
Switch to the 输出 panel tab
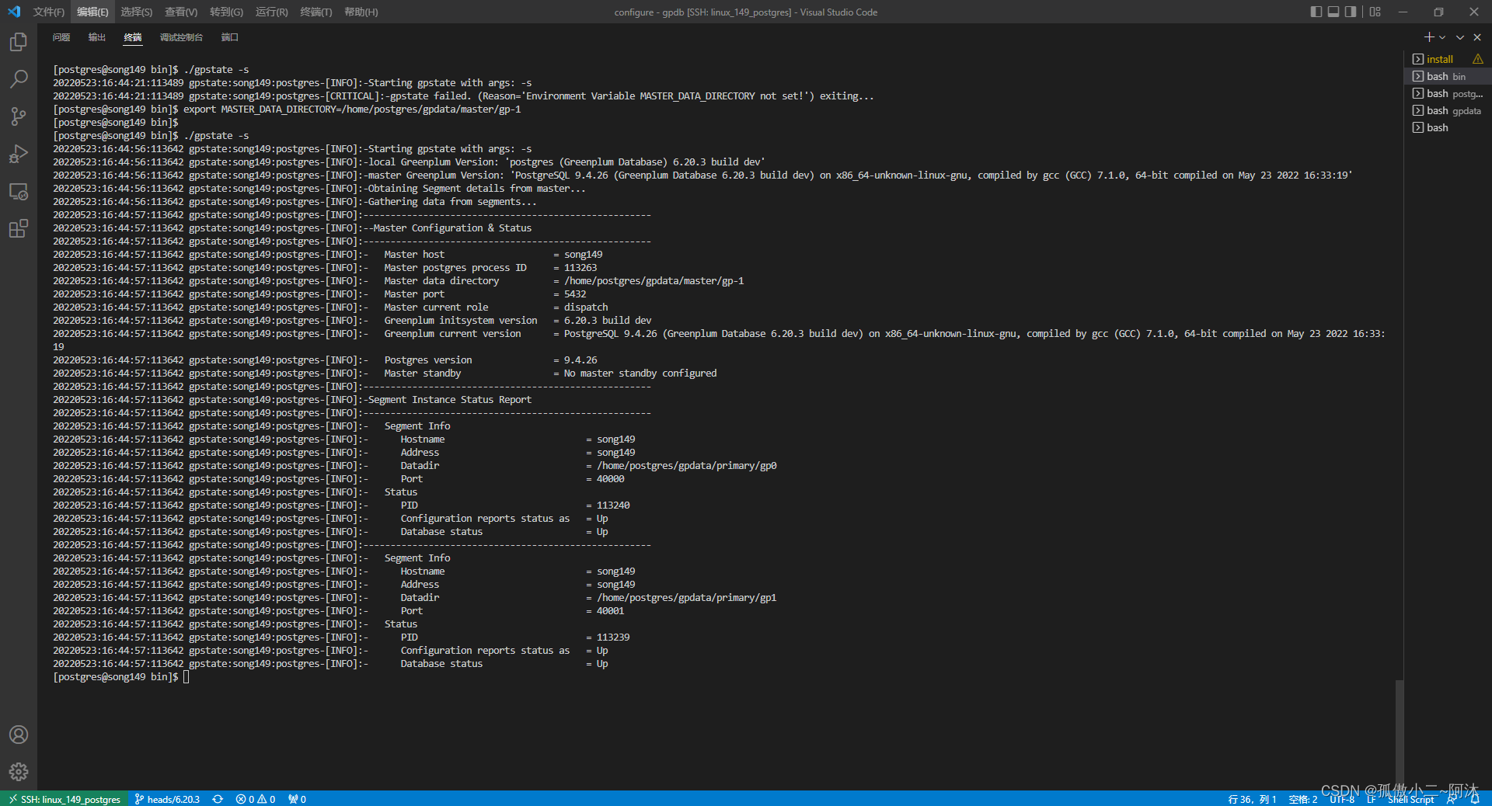click(97, 37)
